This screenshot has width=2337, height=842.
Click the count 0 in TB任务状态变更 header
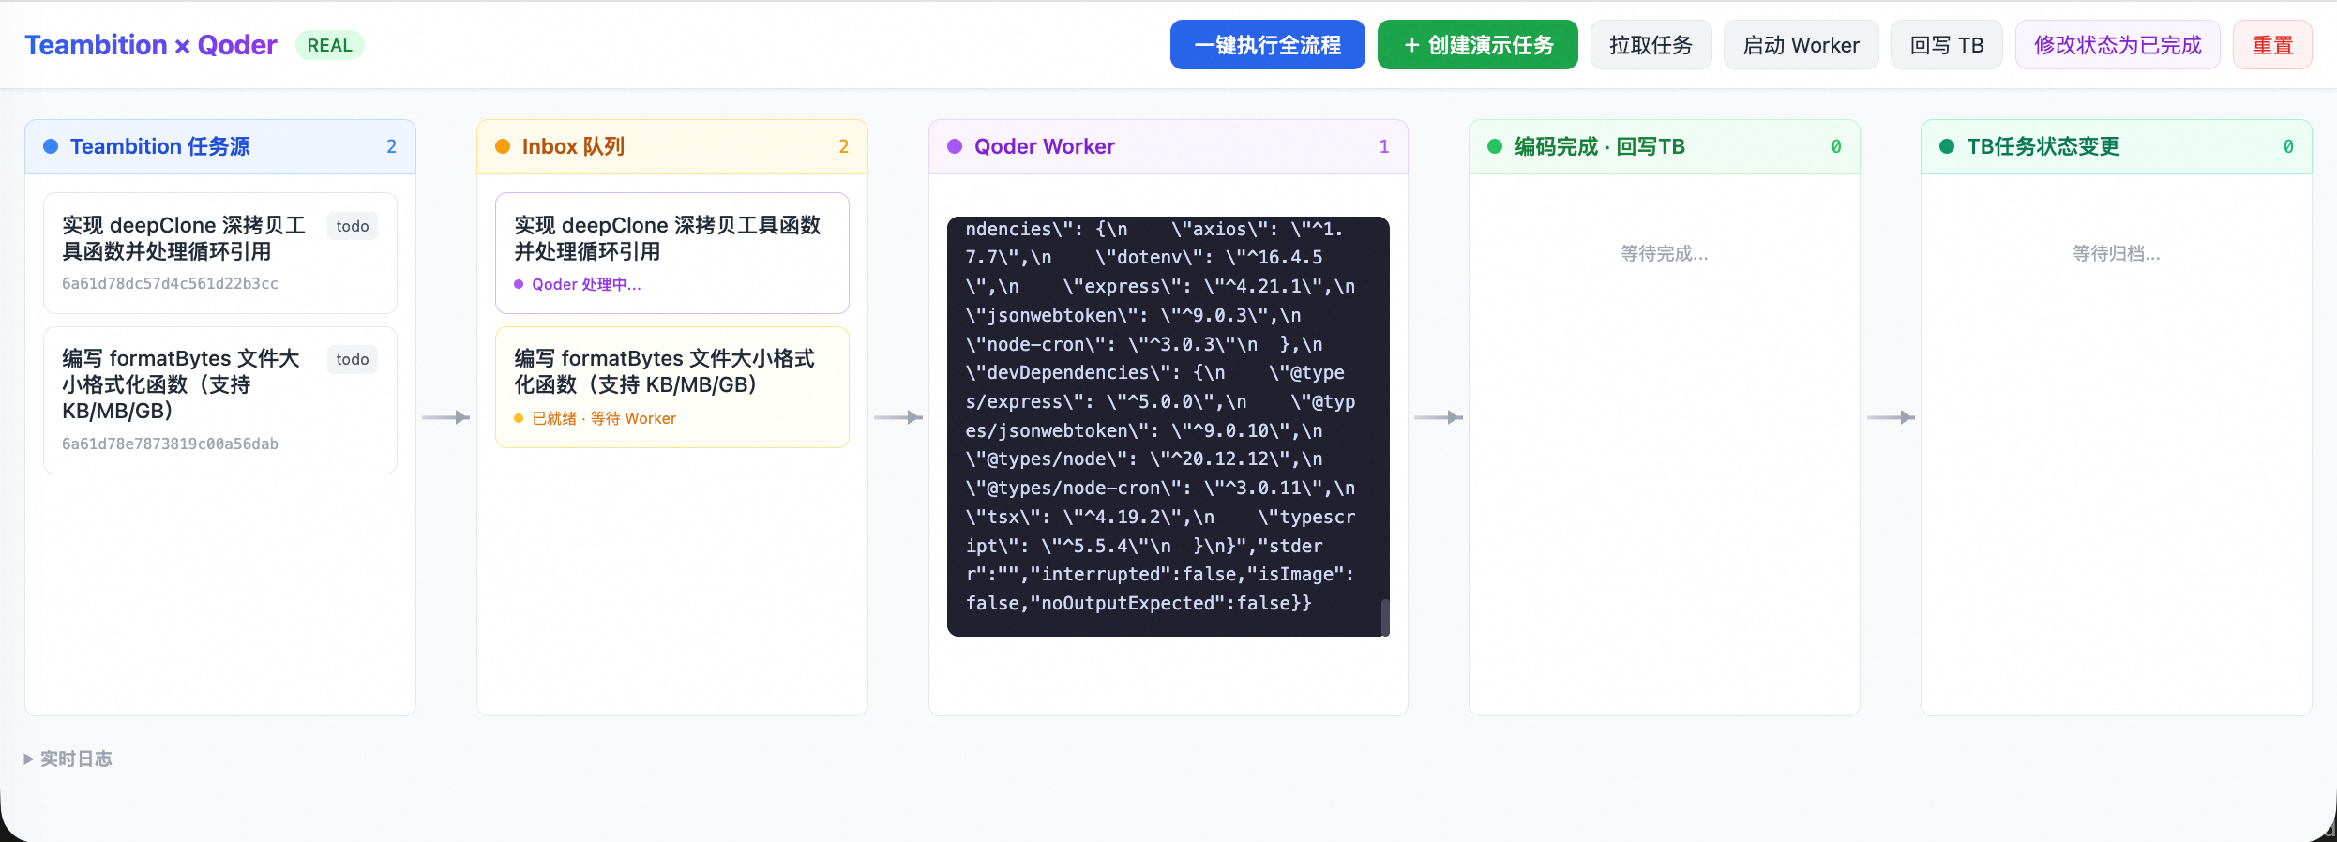point(2288,146)
